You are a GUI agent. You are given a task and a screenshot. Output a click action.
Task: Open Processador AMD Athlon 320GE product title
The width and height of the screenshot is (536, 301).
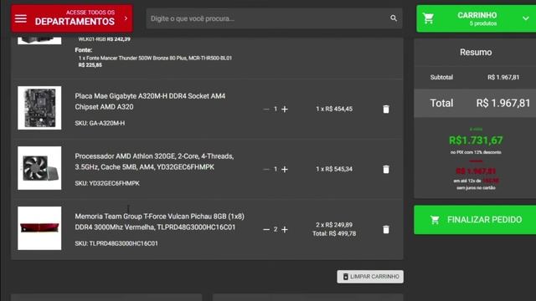[x=154, y=161]
